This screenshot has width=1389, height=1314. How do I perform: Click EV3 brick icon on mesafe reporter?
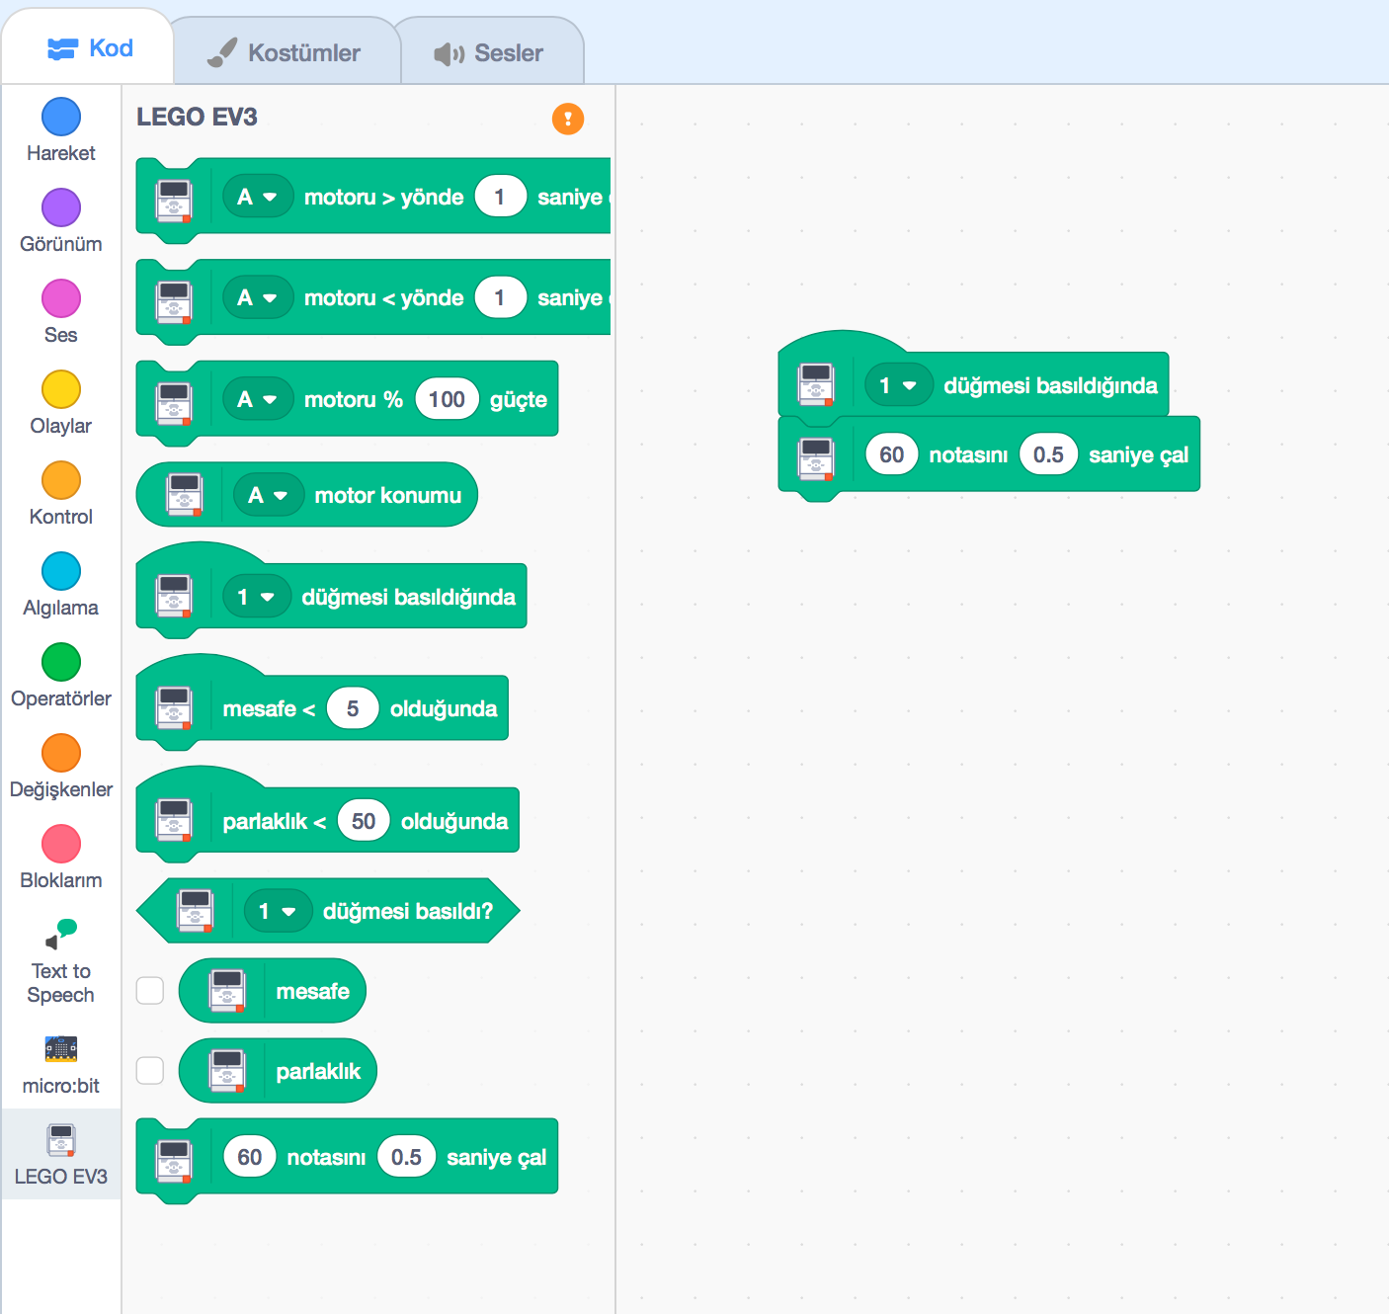[227, 991]
